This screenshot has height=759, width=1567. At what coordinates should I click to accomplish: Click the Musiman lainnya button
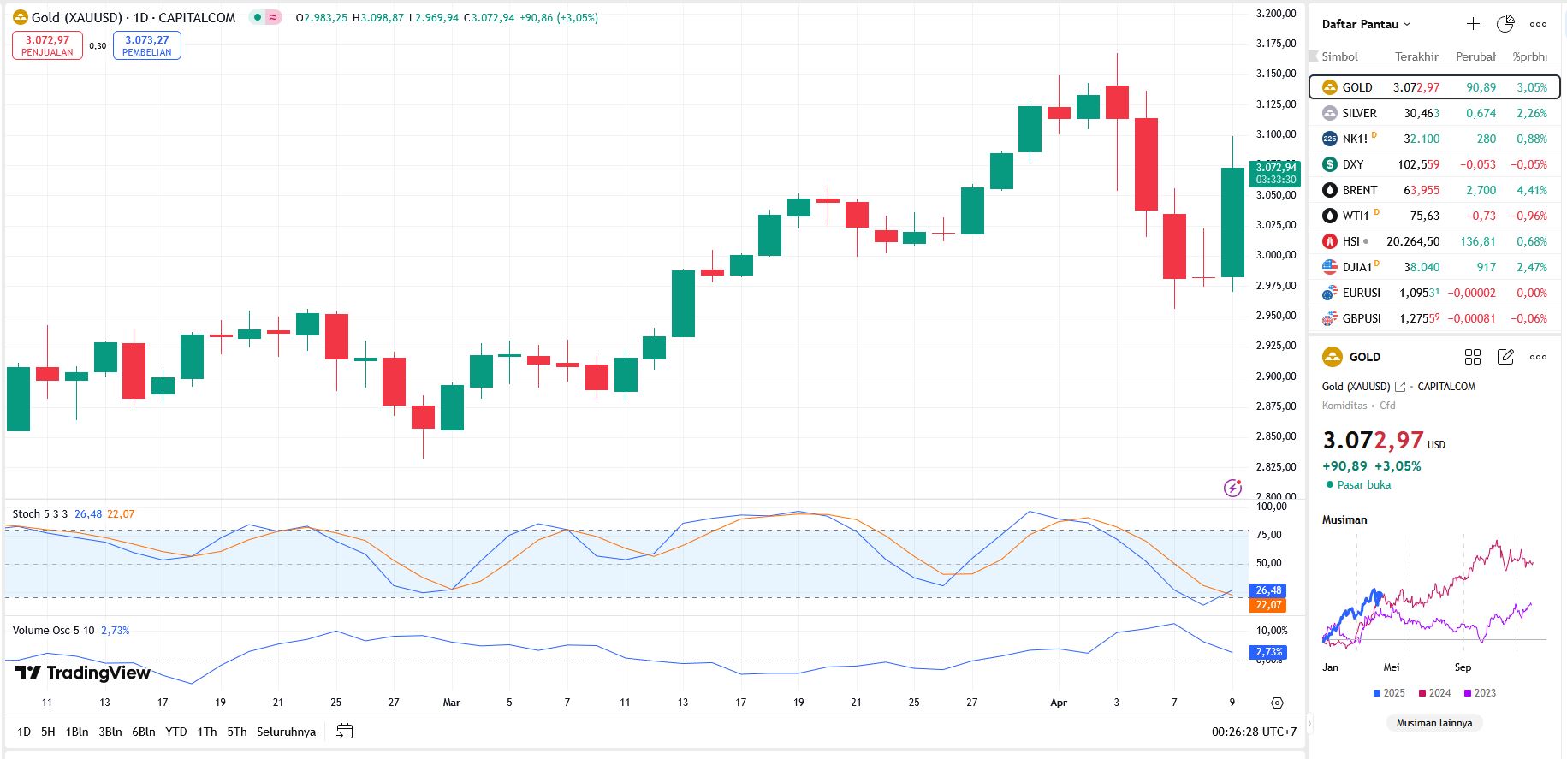(x=1434, y=723)
